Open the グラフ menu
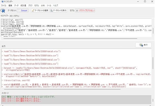This screenshot has height=106, width=155. pos(30,5)
